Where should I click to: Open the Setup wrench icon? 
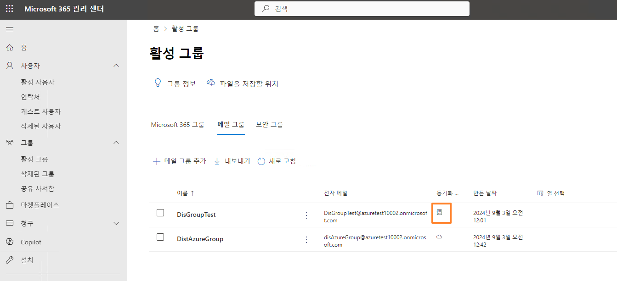click(10, 260)
